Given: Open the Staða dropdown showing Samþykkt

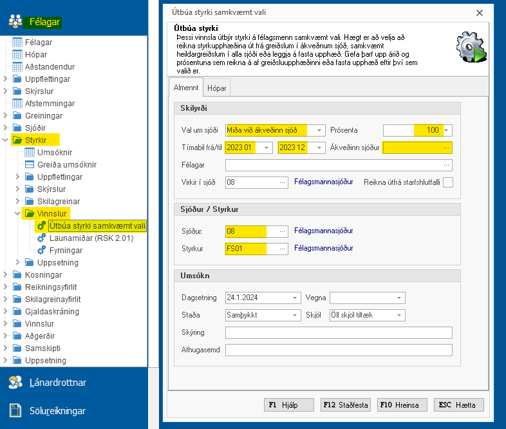Looking at the screenshot, I should [x=295, y=315].
